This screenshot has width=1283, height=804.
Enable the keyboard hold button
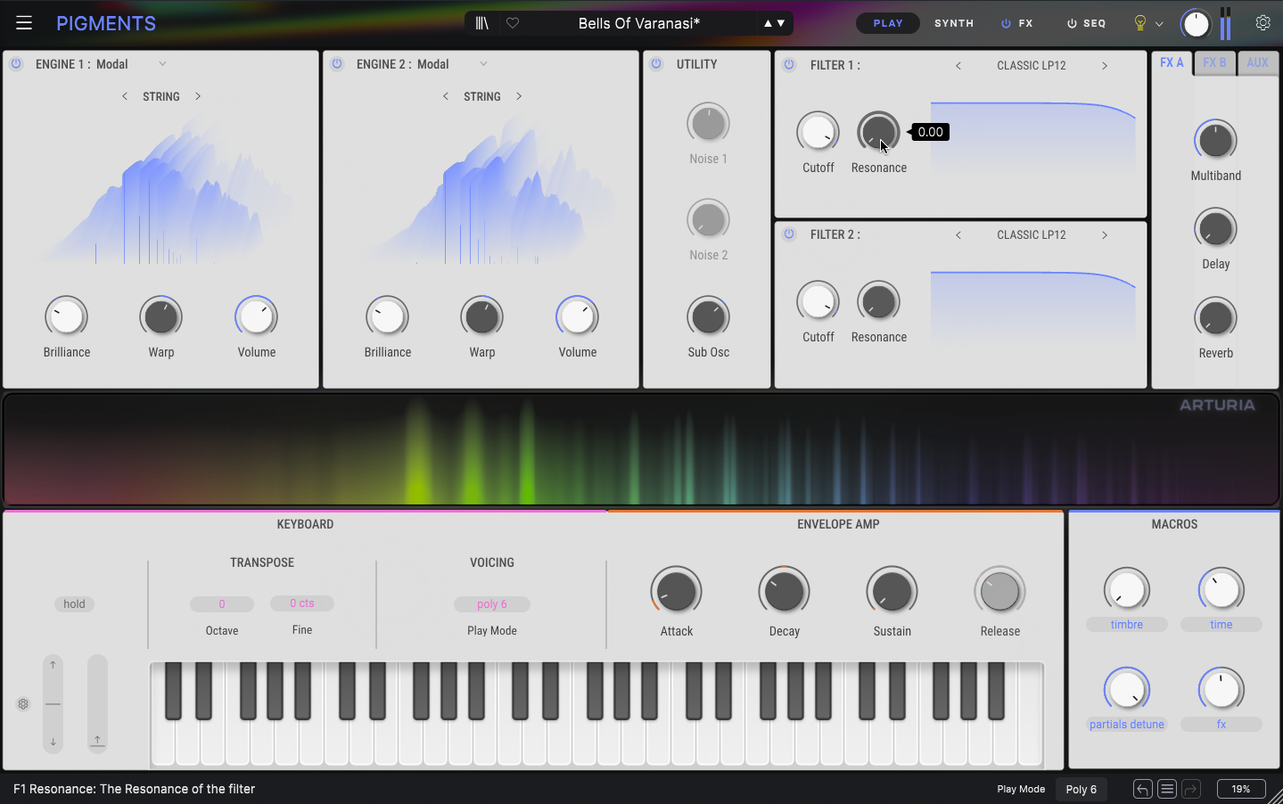click(74, 604)
